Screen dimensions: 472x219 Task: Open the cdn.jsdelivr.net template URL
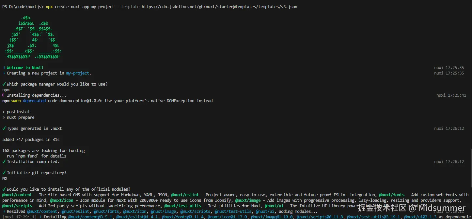tap(219, 7)
